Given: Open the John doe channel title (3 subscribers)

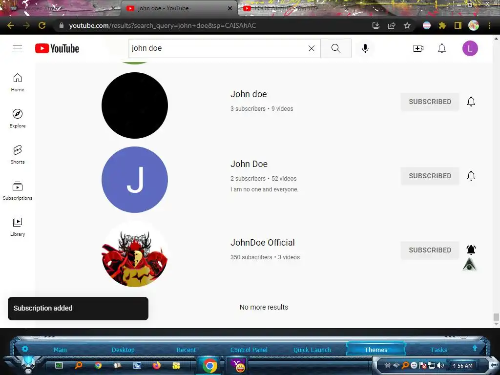Looking at the screenshot, I should click(249, 94).
